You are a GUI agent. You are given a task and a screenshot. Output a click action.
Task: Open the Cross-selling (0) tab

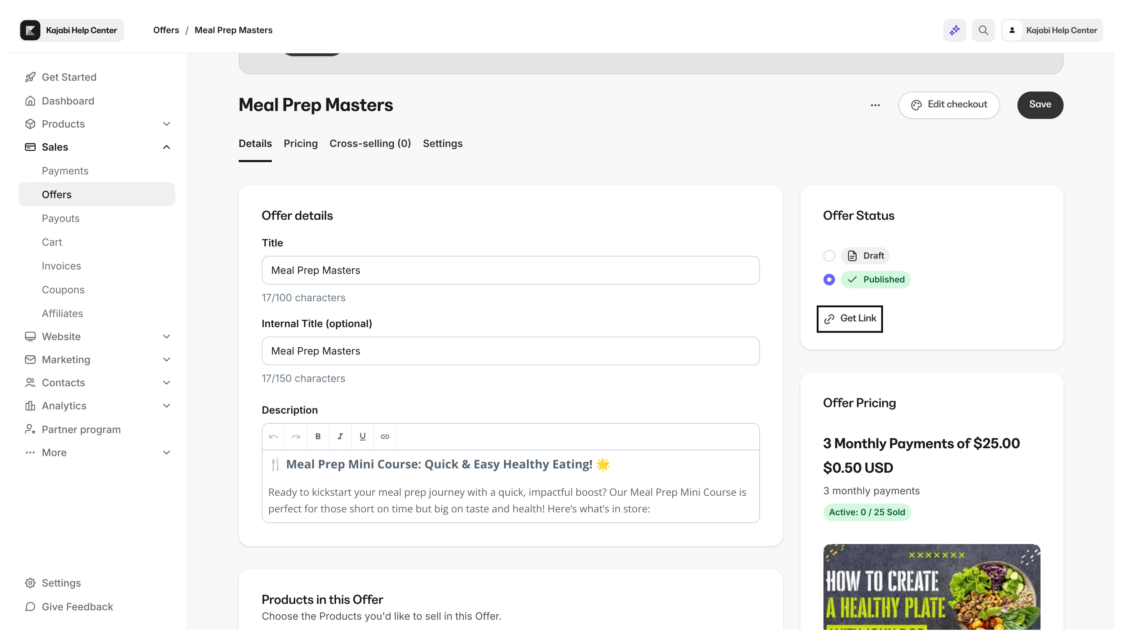tap(370, 143)
